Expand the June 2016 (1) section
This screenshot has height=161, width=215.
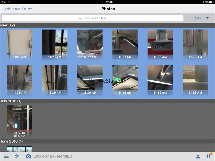click(x=11, y=141)
